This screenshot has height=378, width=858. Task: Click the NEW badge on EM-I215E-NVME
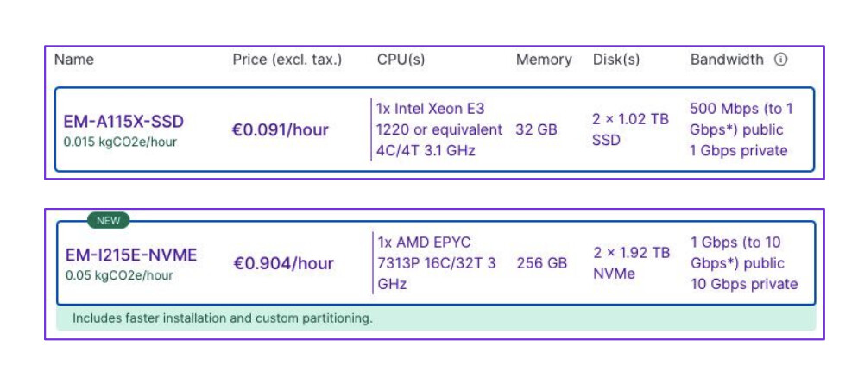point(109,220)
